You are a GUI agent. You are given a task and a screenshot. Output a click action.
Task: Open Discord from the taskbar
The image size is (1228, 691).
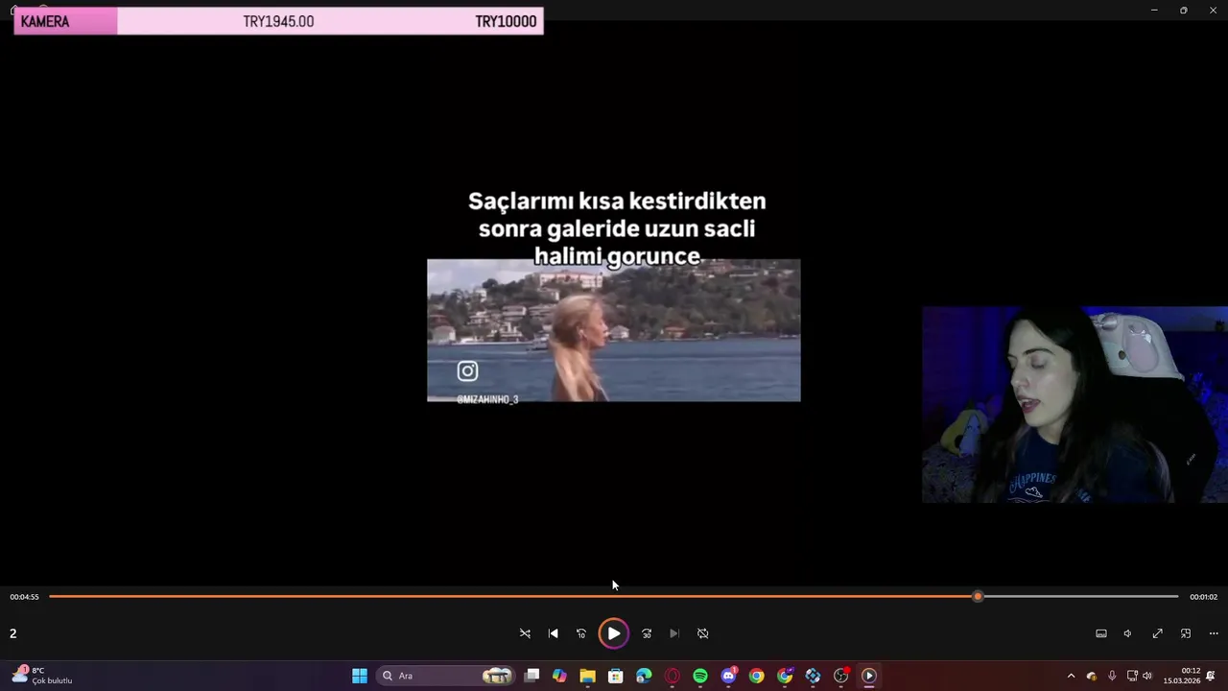728,676
